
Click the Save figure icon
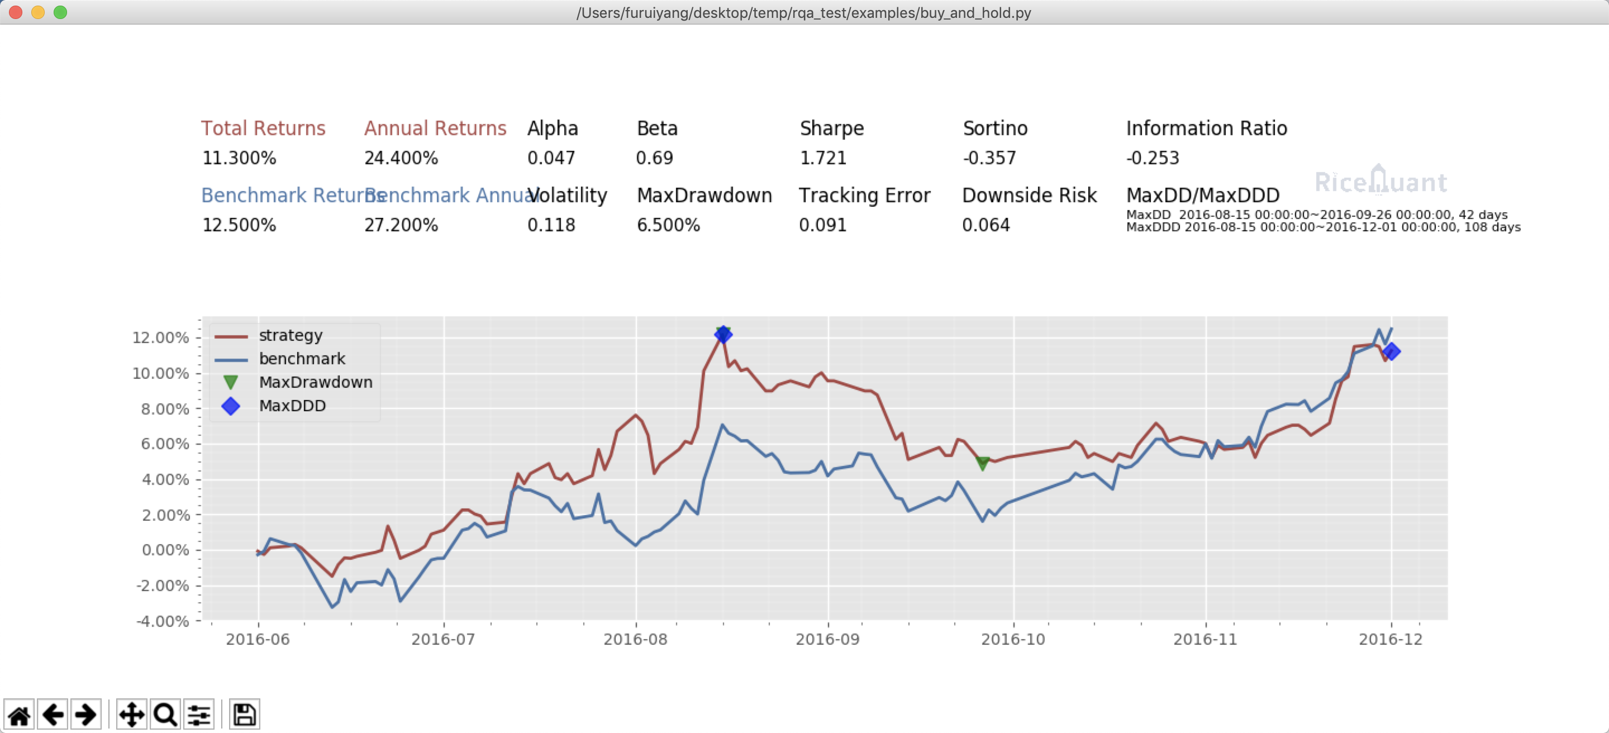(x=244, y=714)
